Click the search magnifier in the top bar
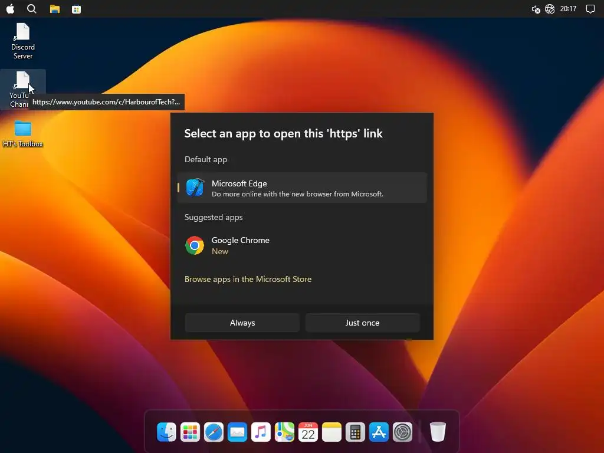The width and height of the screenshot is (604, 453). tap(32, 9)
